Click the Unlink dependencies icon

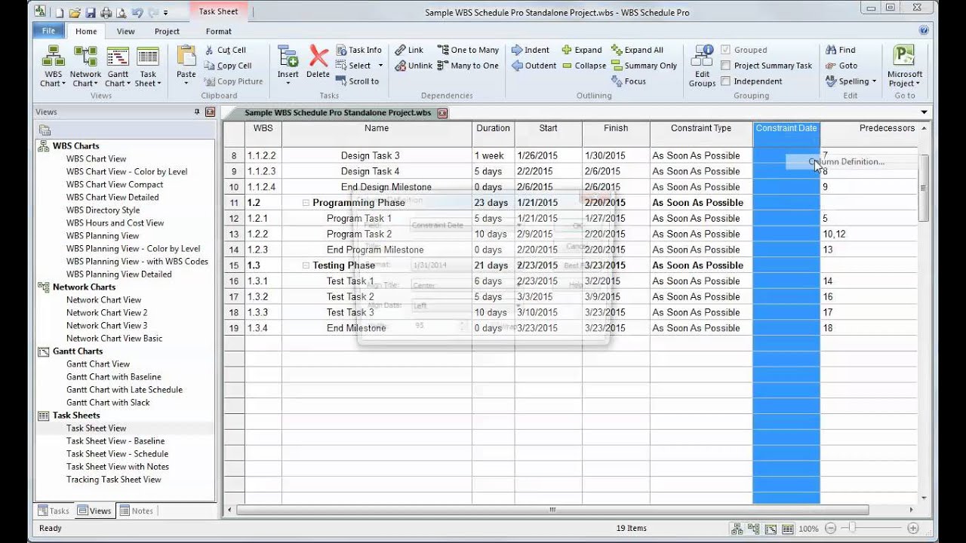click(x=414, y=66)
